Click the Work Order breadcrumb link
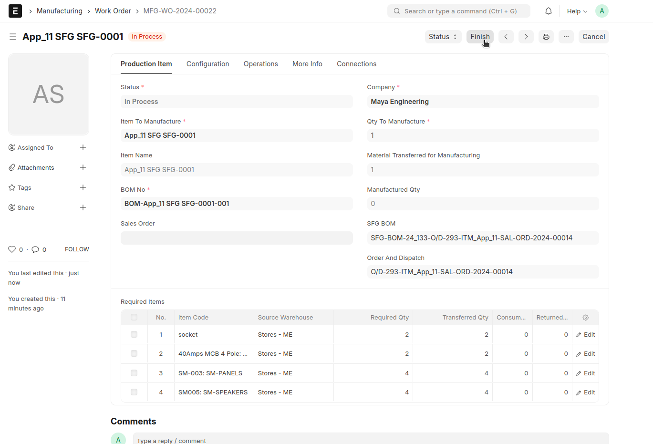 (113, 11)
